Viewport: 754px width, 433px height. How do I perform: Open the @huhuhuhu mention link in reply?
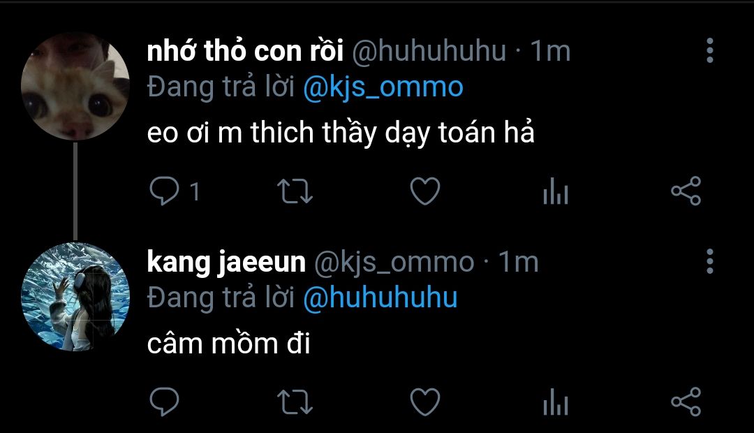[x=380, y=298]
